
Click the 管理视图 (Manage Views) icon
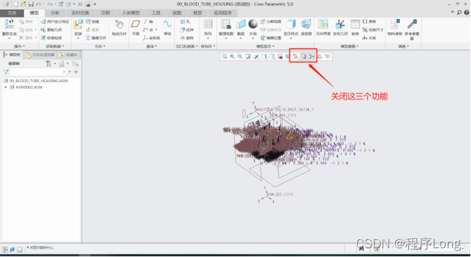coord(226,24)
